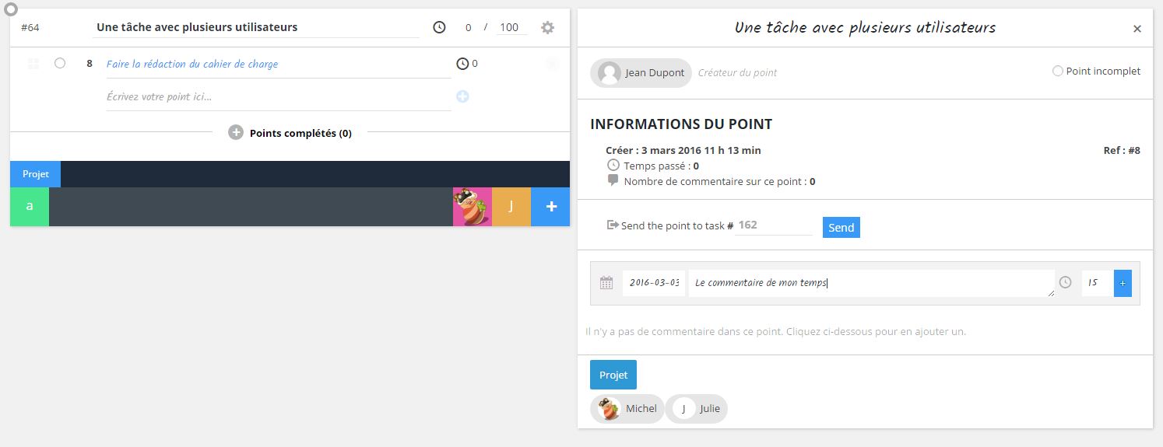Click the orange 'J' user tile
The height and width of the screenshot is (447, 1163).
pyautogui.click(x=511, y=207)
